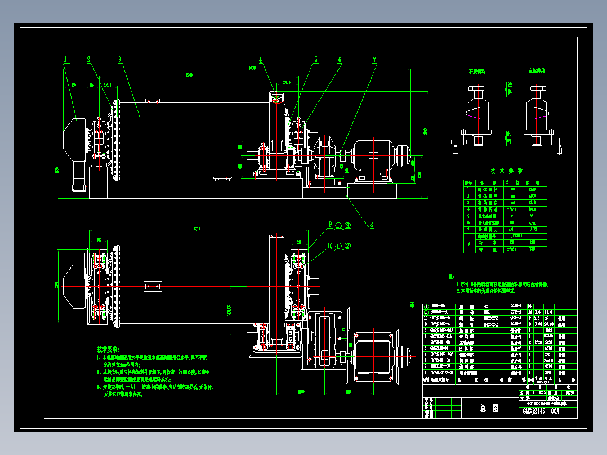Click balloon number 3 above the elevation view
Screen dimensions: 607x455
click(120, 59)
